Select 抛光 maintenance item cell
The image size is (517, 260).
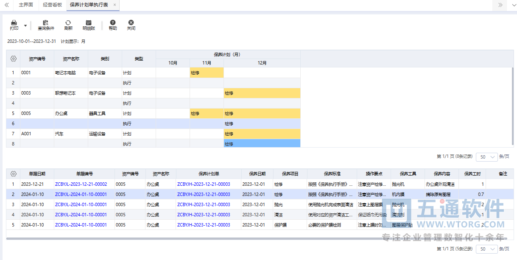(x=291, y=204)
